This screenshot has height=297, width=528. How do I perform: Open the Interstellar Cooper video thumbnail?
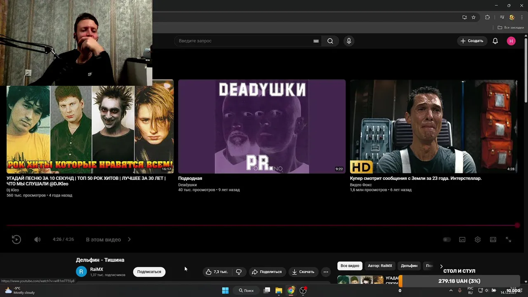433,126
